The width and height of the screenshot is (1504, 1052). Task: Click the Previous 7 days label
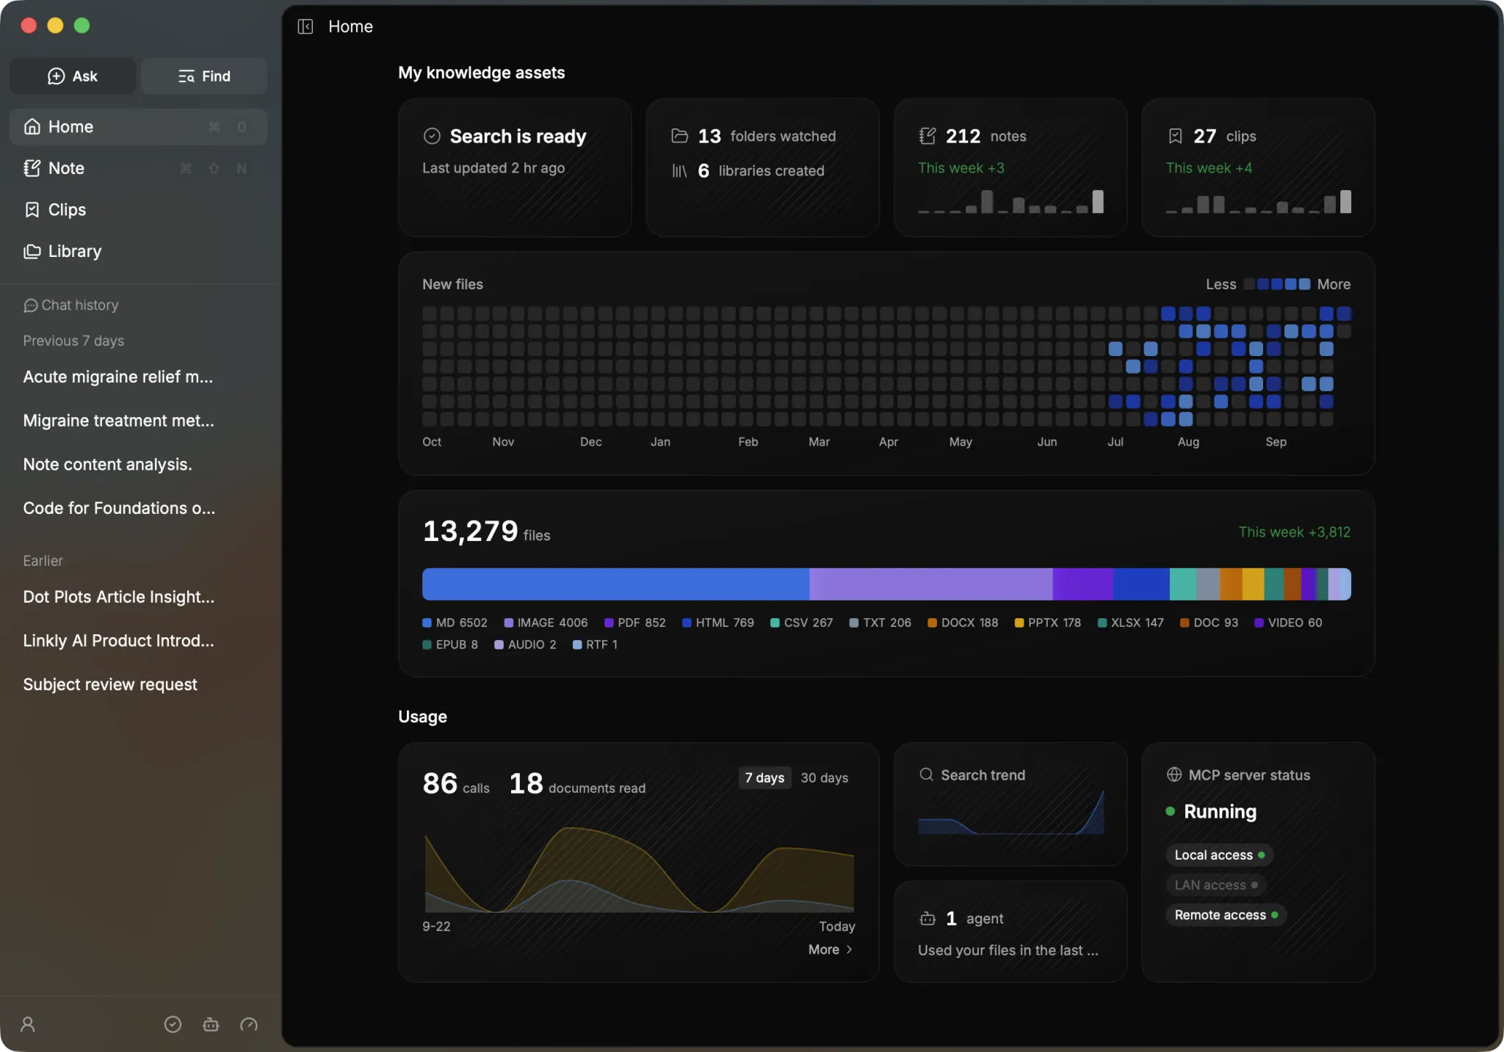coord(73,341)
